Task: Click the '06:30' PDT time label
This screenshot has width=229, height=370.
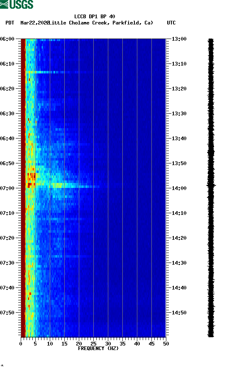Action: (x=7, y=114)
